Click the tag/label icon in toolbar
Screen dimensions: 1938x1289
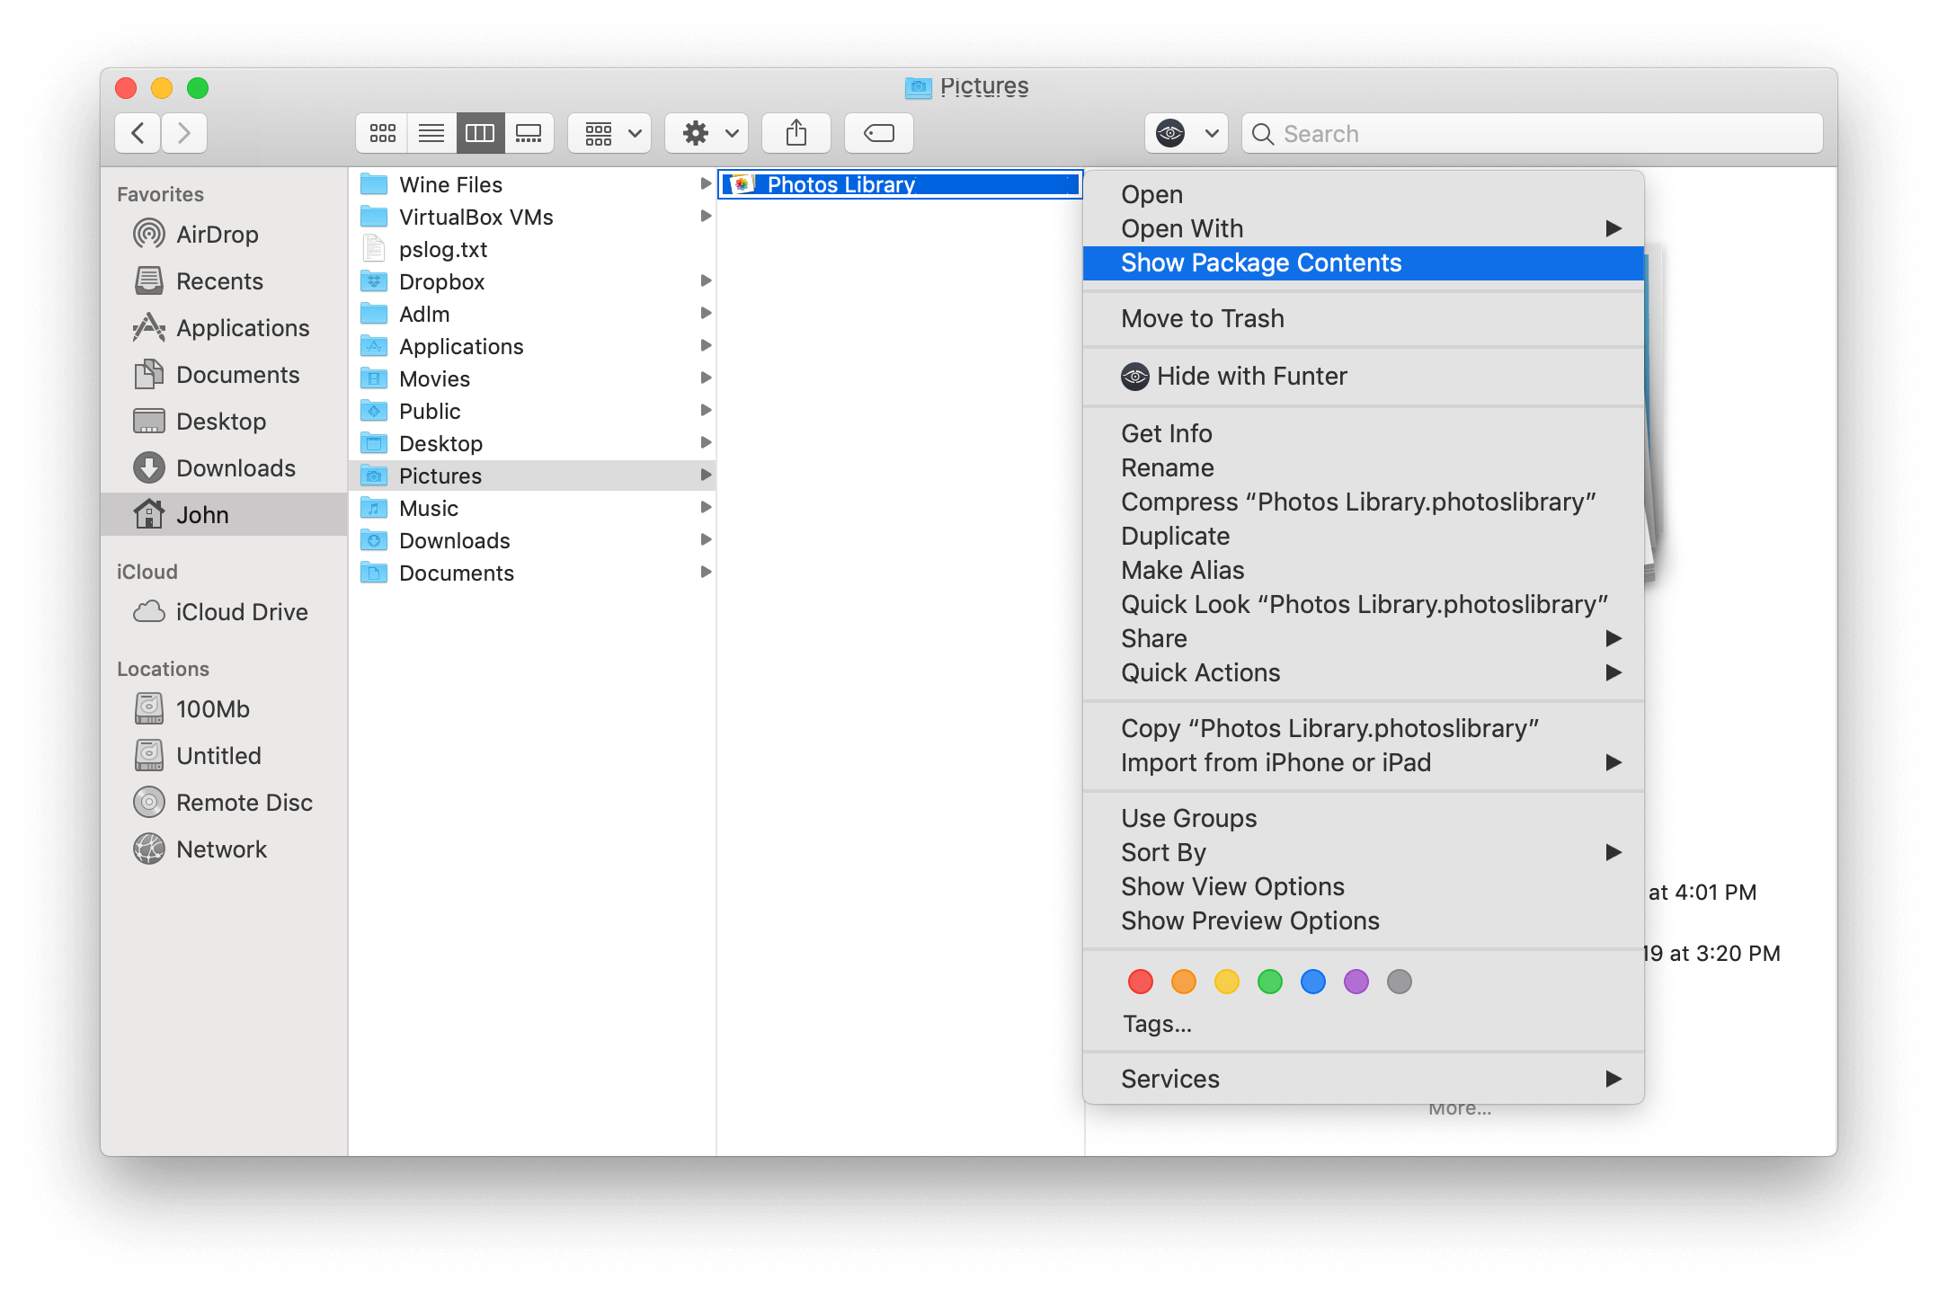point(877,132)
